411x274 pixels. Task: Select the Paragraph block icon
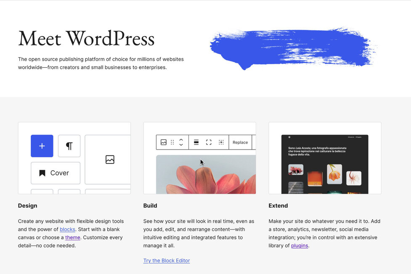coord(69,146)
